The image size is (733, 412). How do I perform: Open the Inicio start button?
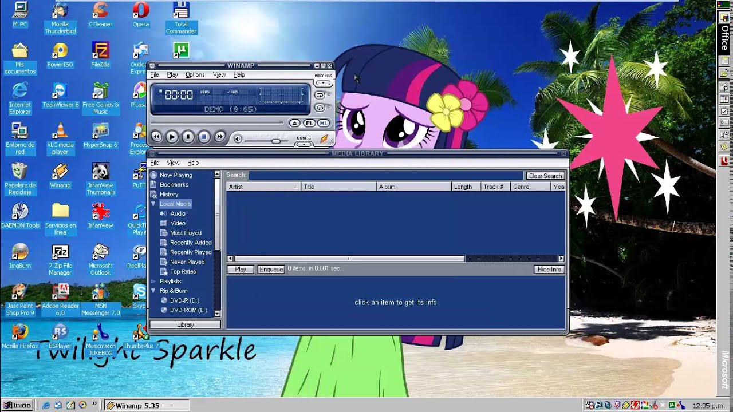coord(18,405)
